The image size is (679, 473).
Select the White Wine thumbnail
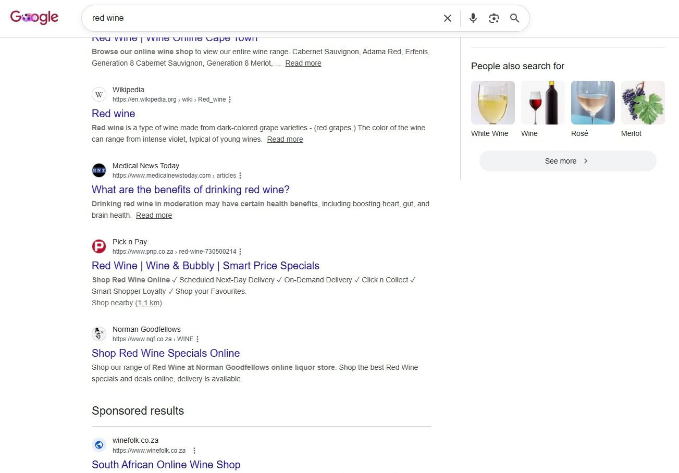click(493, 103)
